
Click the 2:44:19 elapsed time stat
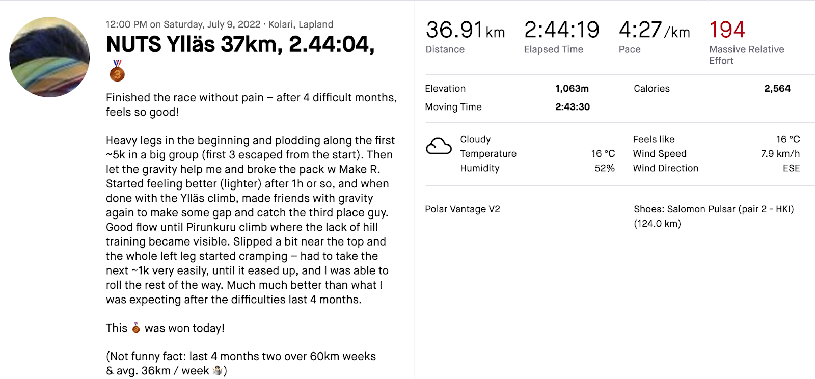point(562,30)
